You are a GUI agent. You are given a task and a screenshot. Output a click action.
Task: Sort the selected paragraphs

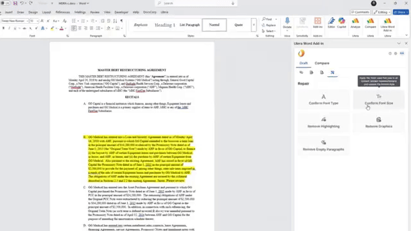(115, 21)
